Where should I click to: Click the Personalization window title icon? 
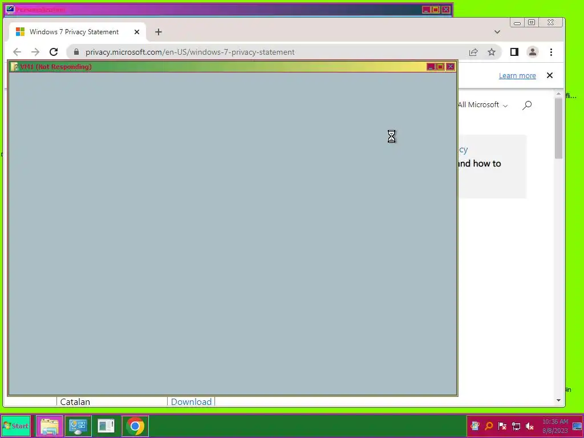coord(10,9)
